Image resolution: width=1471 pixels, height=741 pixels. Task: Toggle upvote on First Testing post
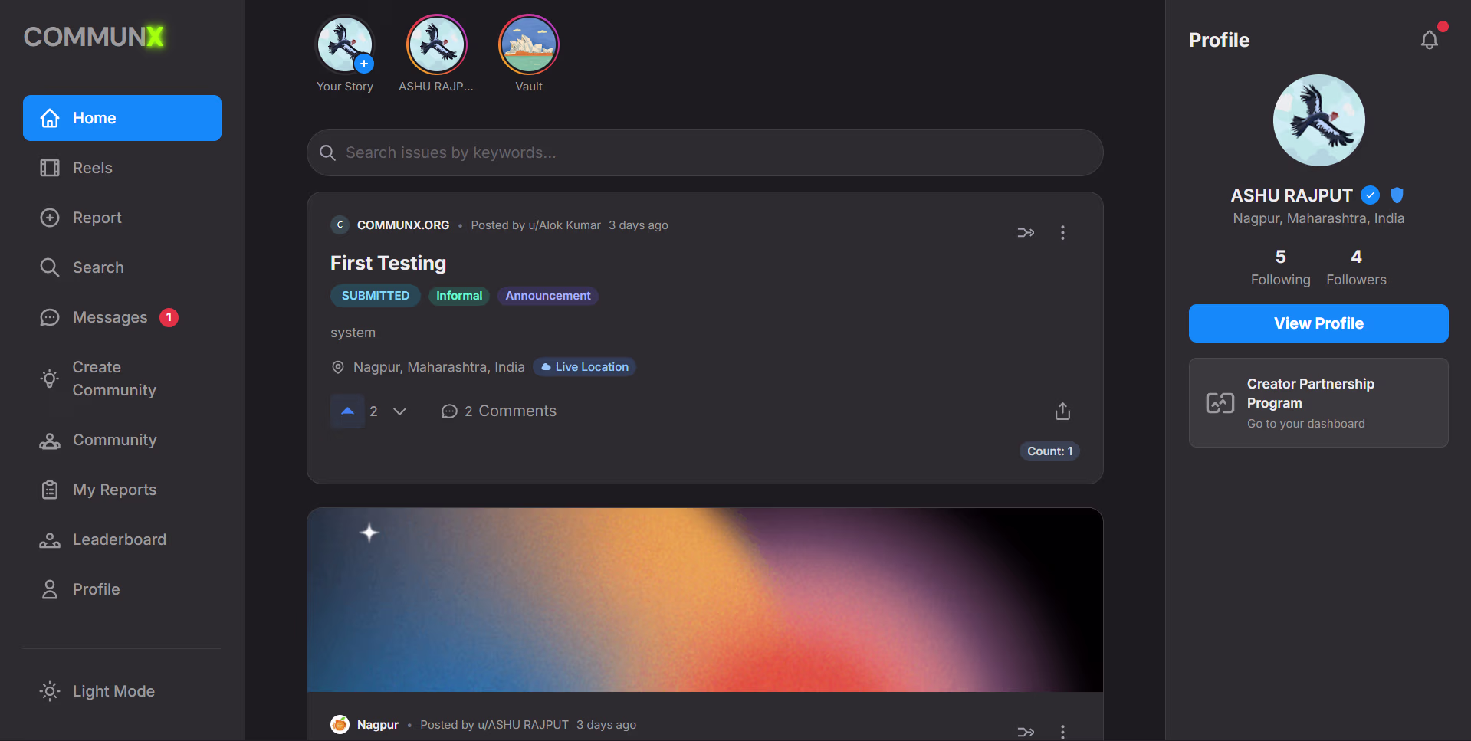pos(347,411)
